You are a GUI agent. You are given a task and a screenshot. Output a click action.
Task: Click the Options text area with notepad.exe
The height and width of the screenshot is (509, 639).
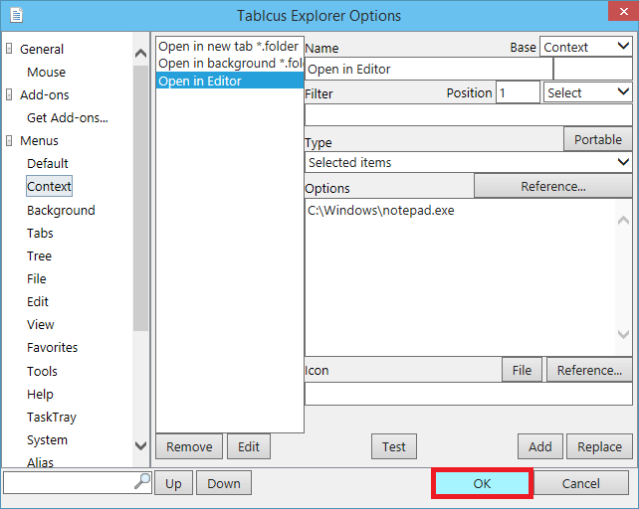pyautogui.click(x=468, y=277)
